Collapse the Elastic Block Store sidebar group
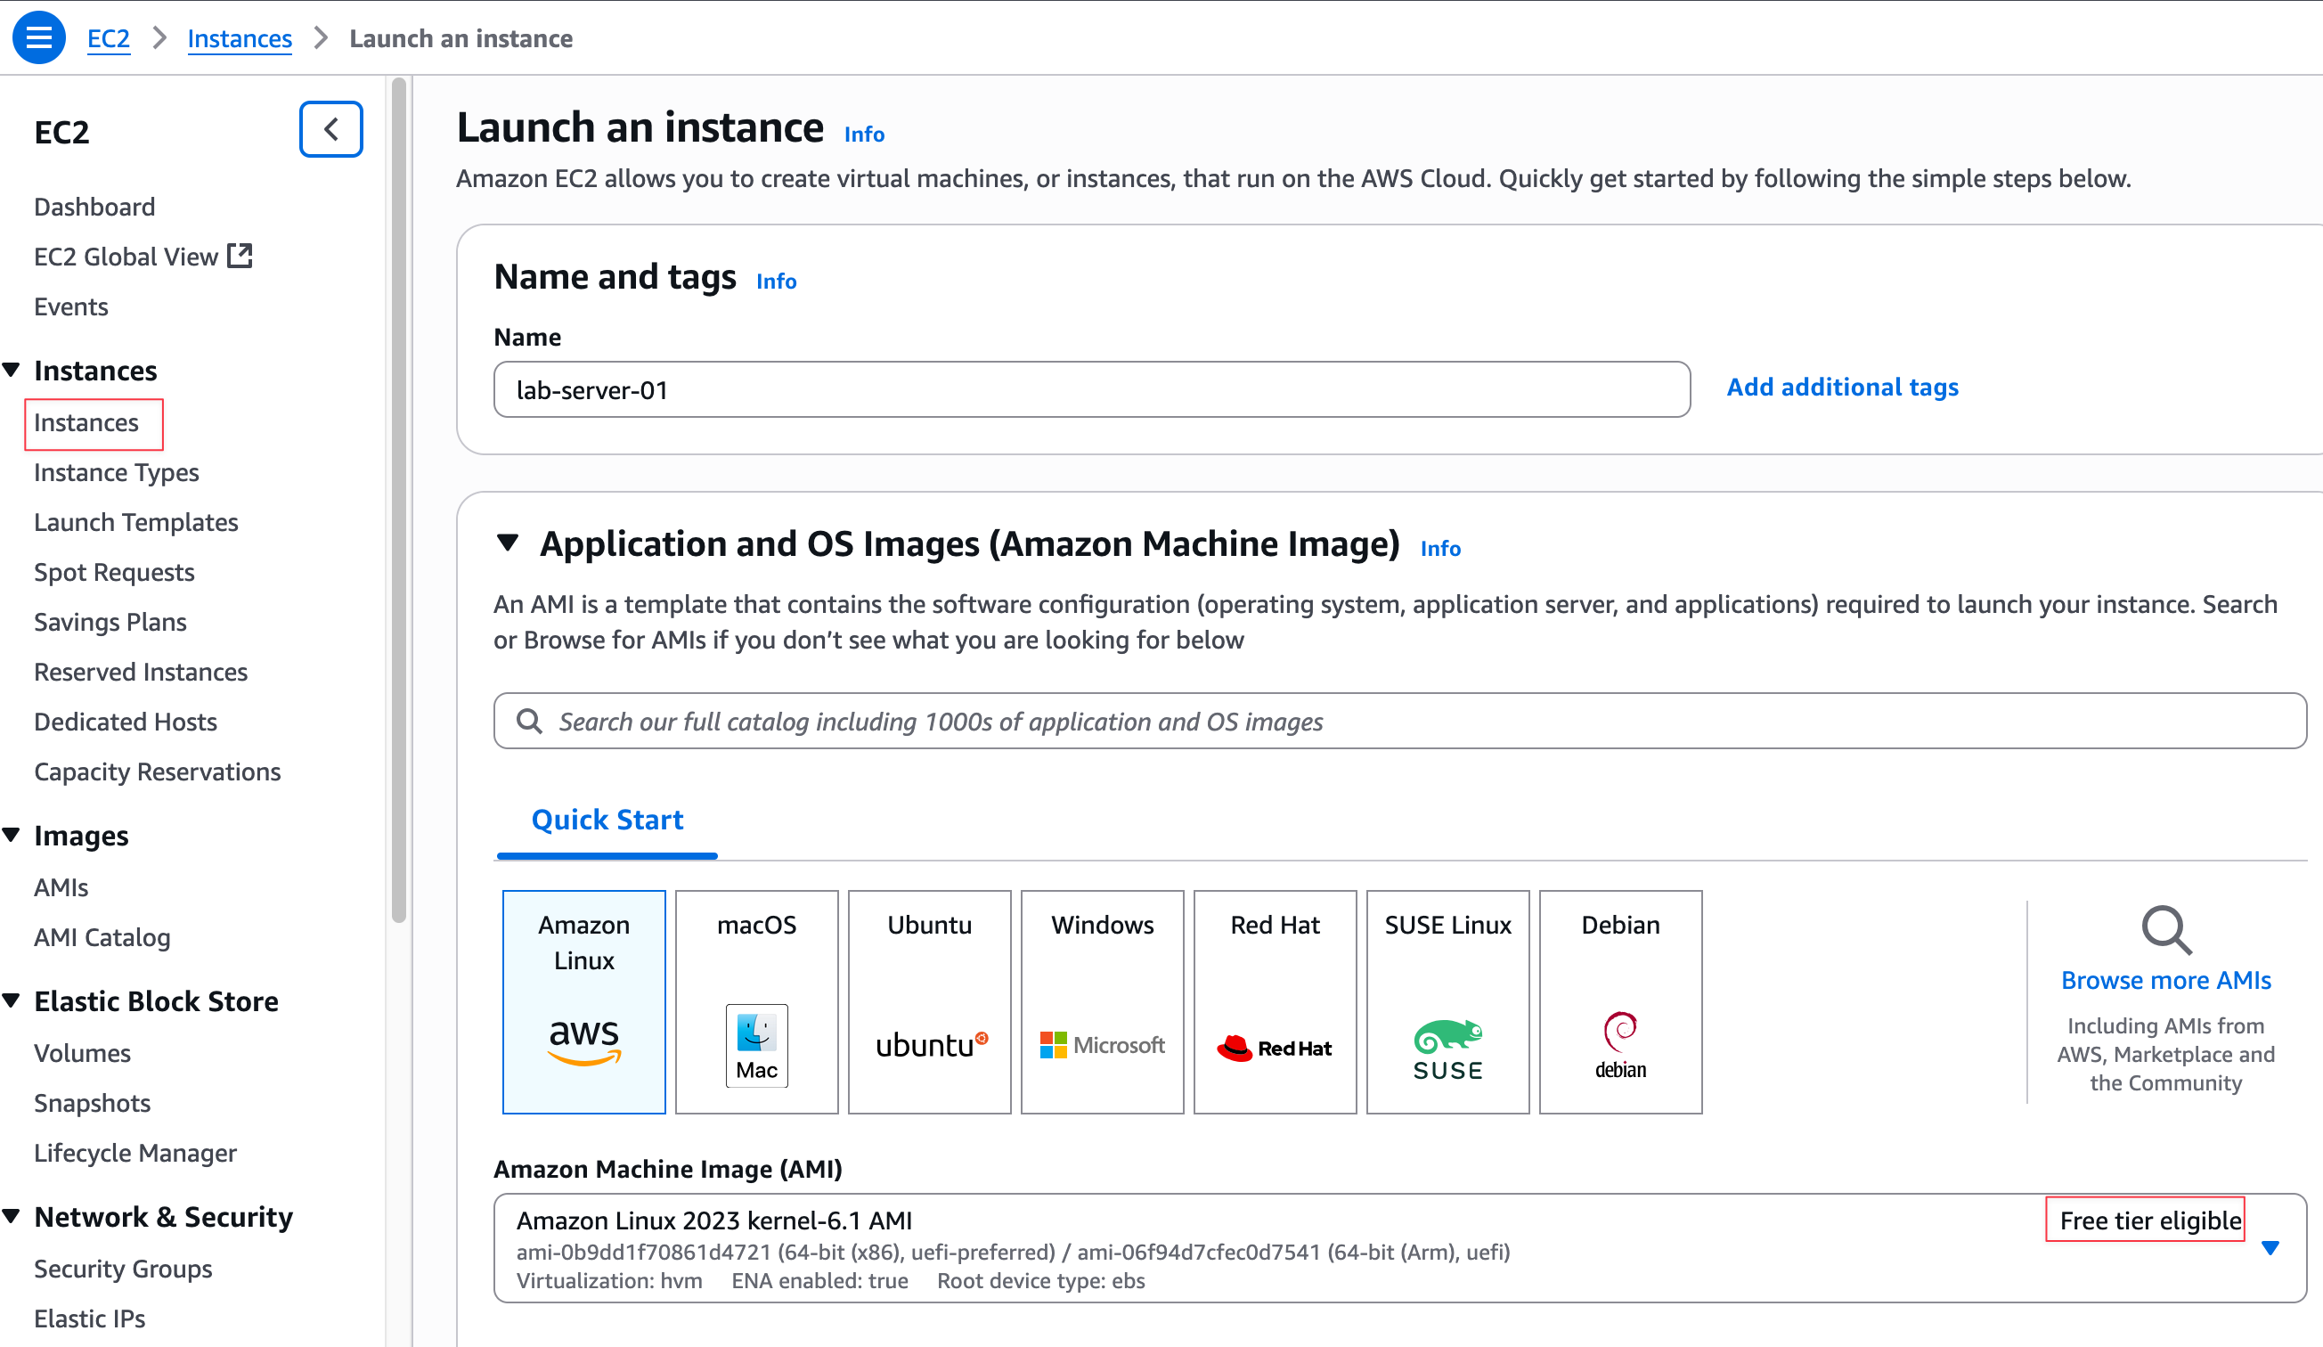This screenshot has height=1347, width=2323. click(12, 1000)
